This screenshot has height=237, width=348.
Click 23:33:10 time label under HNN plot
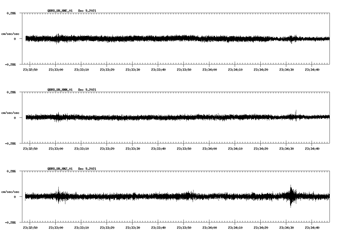(x=81, y=149)
